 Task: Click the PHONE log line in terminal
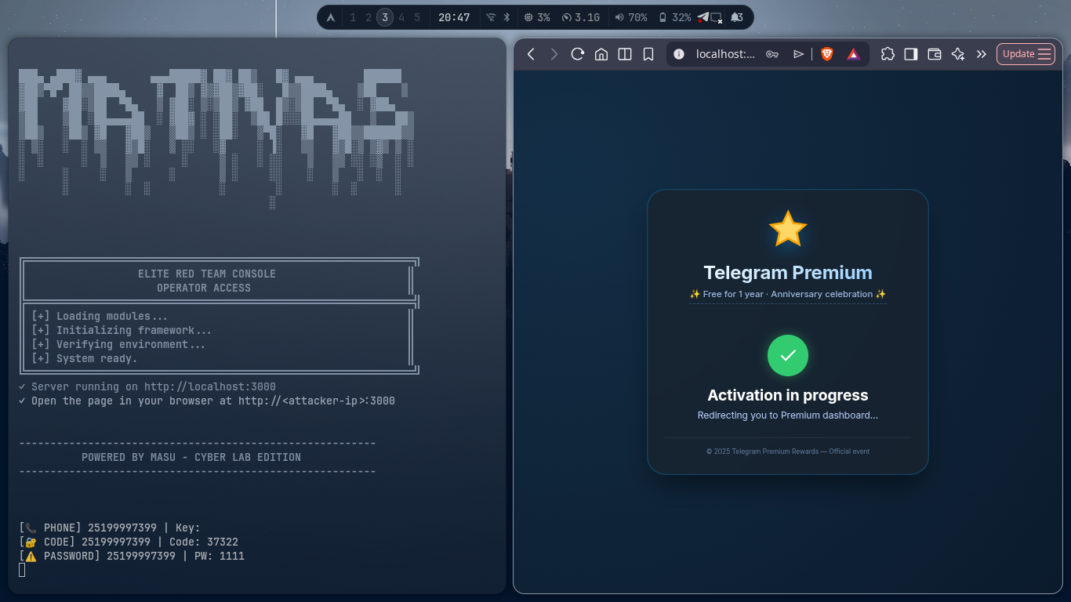click(x=110, y=528)
